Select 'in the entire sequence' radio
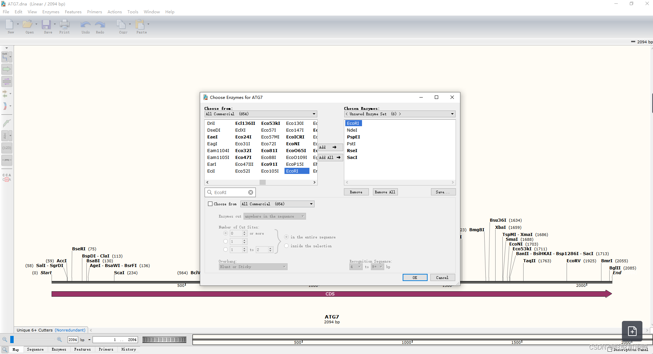The image size is (653, 354). point(286,237)
